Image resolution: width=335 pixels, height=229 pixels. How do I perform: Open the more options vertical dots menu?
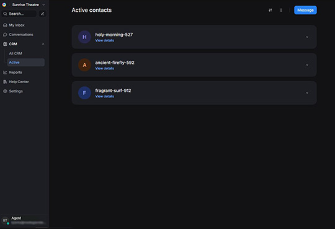click(x=281, y=10)
